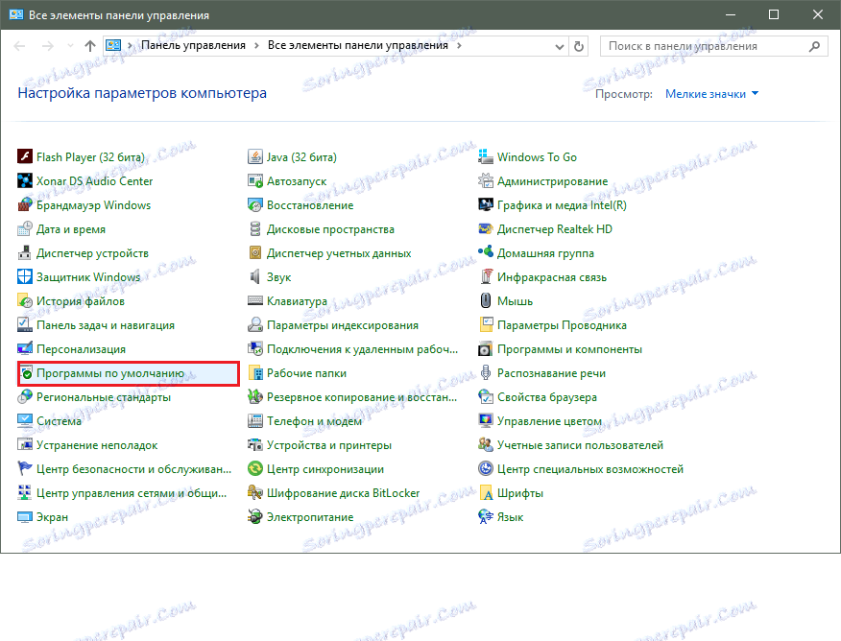Maximize the control panel window
The height and width of the screenshot is (641, 841).
774,14
